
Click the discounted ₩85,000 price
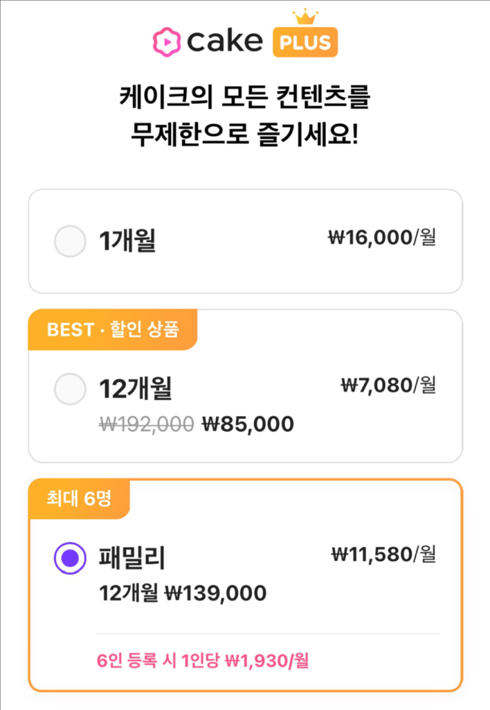tap(247, 424)
